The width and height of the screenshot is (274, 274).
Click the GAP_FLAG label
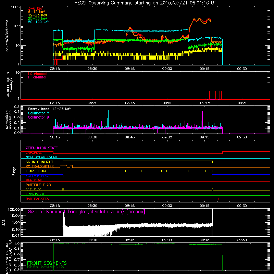pos(34,152)
